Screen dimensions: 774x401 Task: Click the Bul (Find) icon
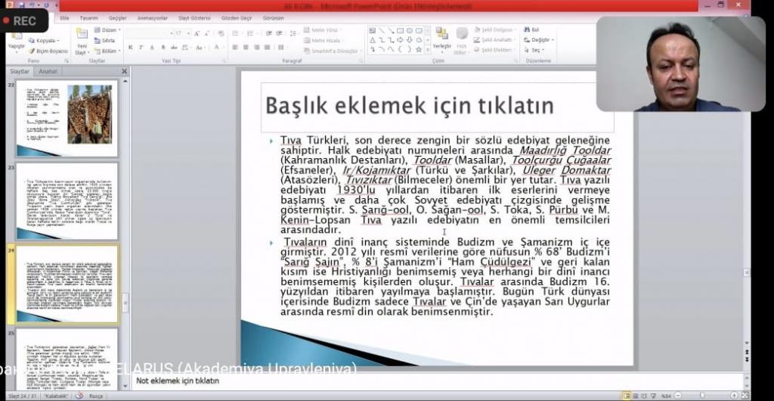coord(532,30)
